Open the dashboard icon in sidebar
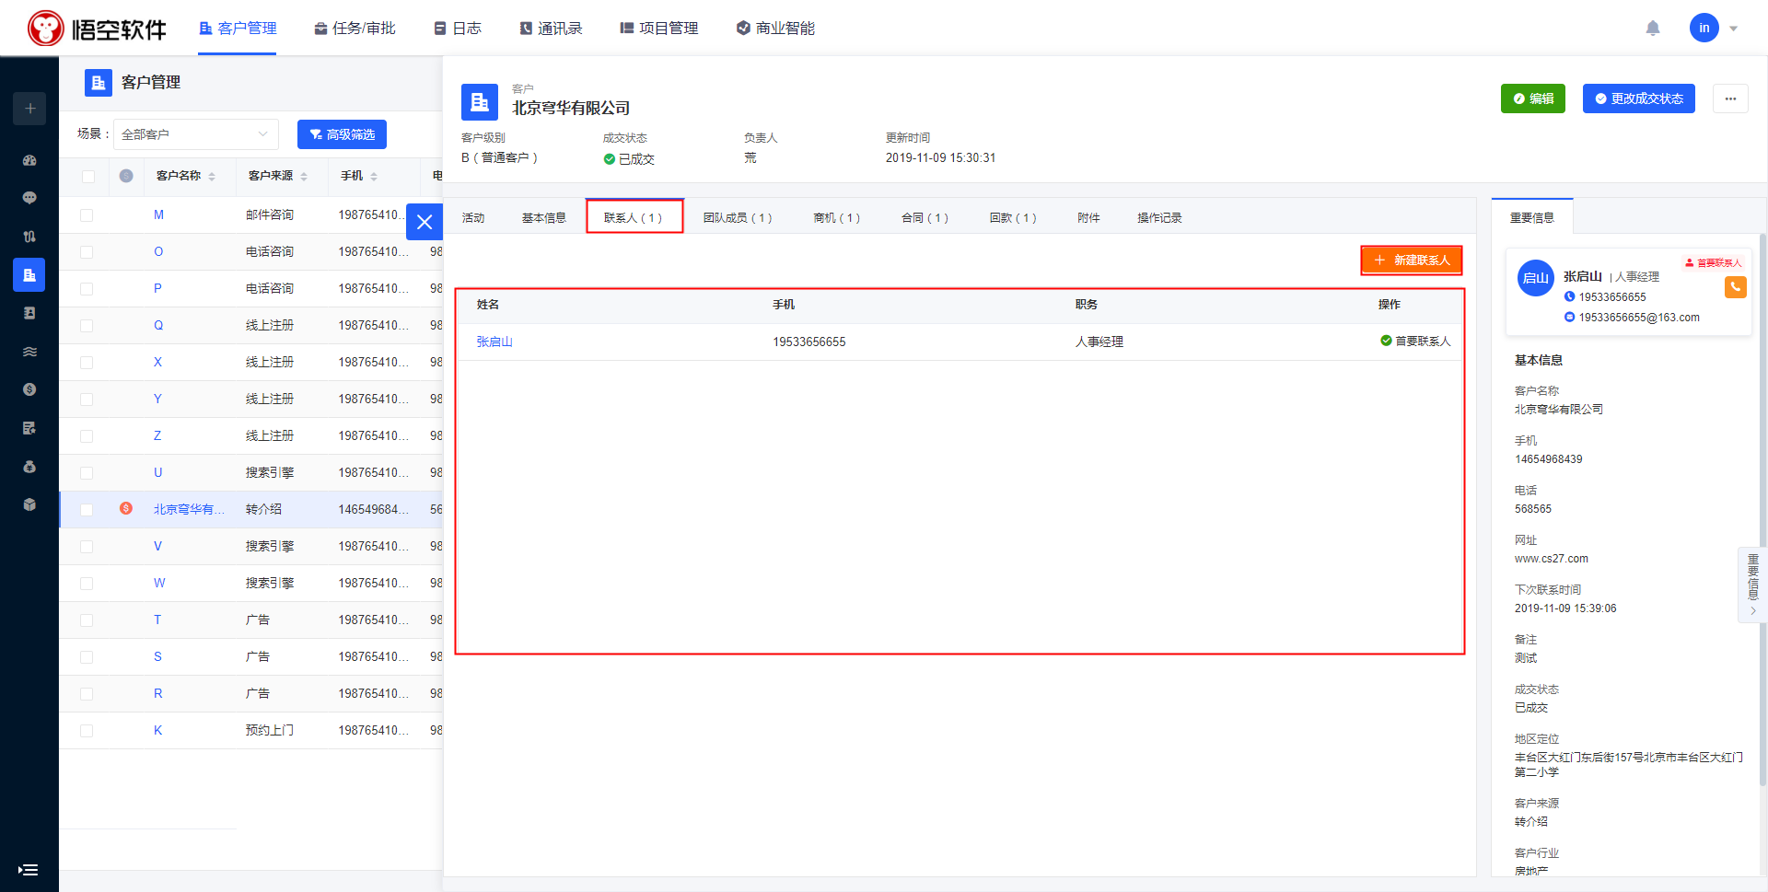This screenshot has width=1768, height=892. (29, 160)
